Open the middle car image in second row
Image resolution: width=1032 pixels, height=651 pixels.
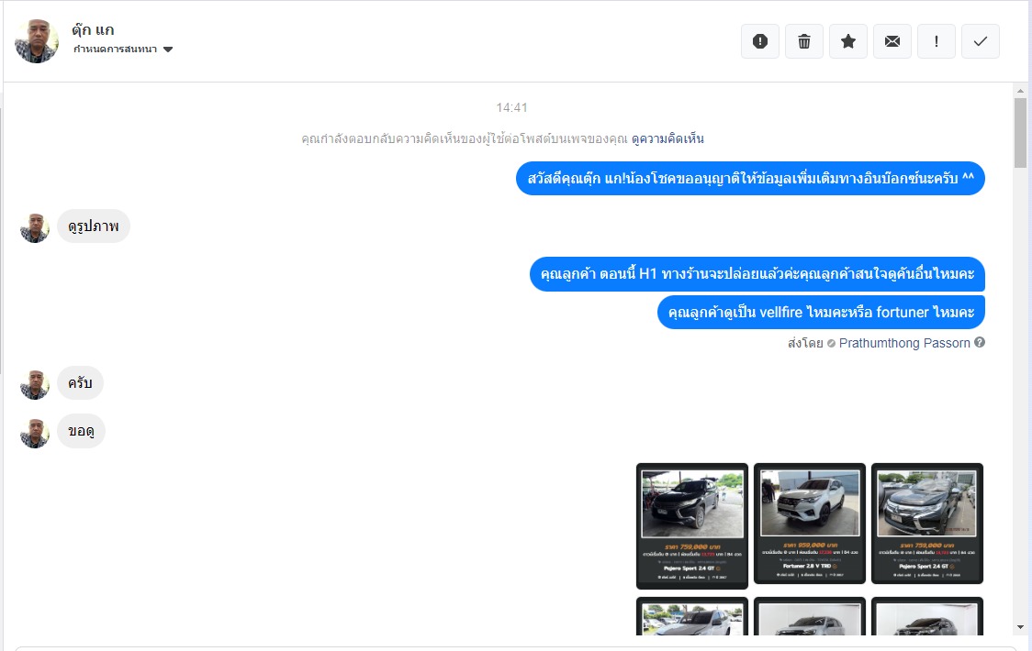tap(810, 616)
